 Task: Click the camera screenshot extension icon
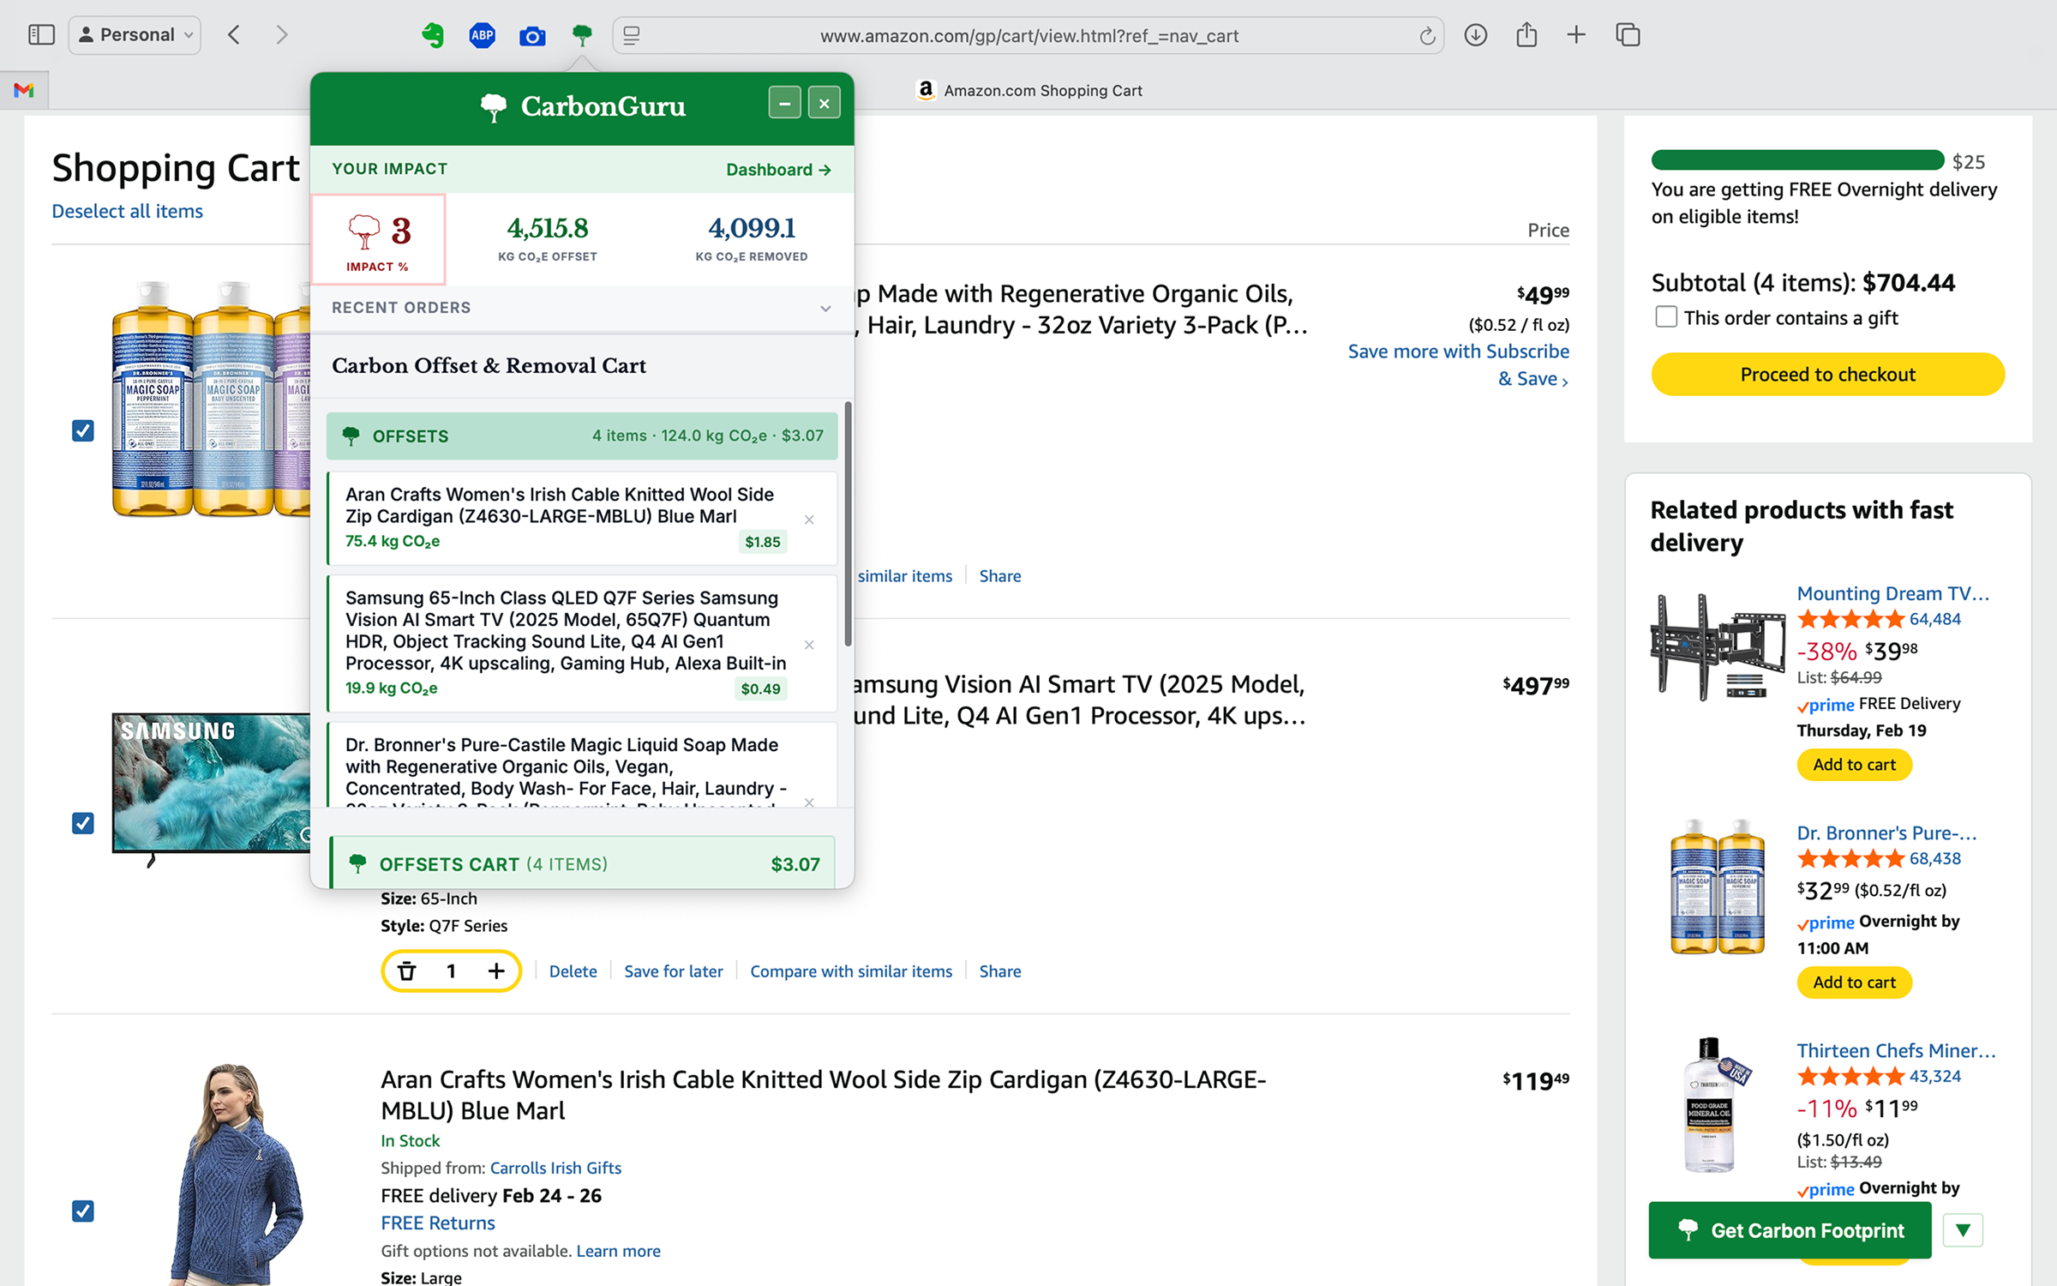tap(532, 36)
